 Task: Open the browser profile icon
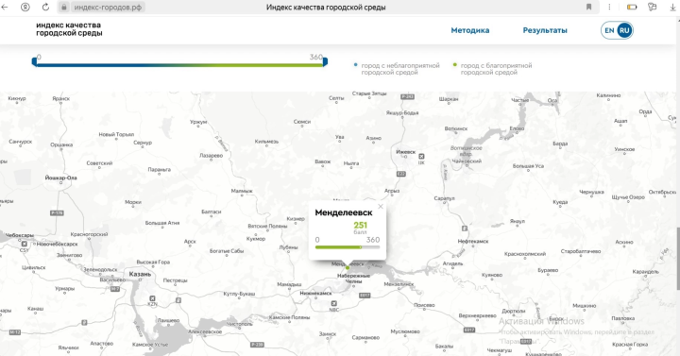pyautogui.click(x=25, y=7)
